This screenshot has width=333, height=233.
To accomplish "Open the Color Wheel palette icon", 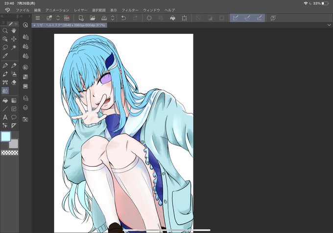I will (25, 68).
